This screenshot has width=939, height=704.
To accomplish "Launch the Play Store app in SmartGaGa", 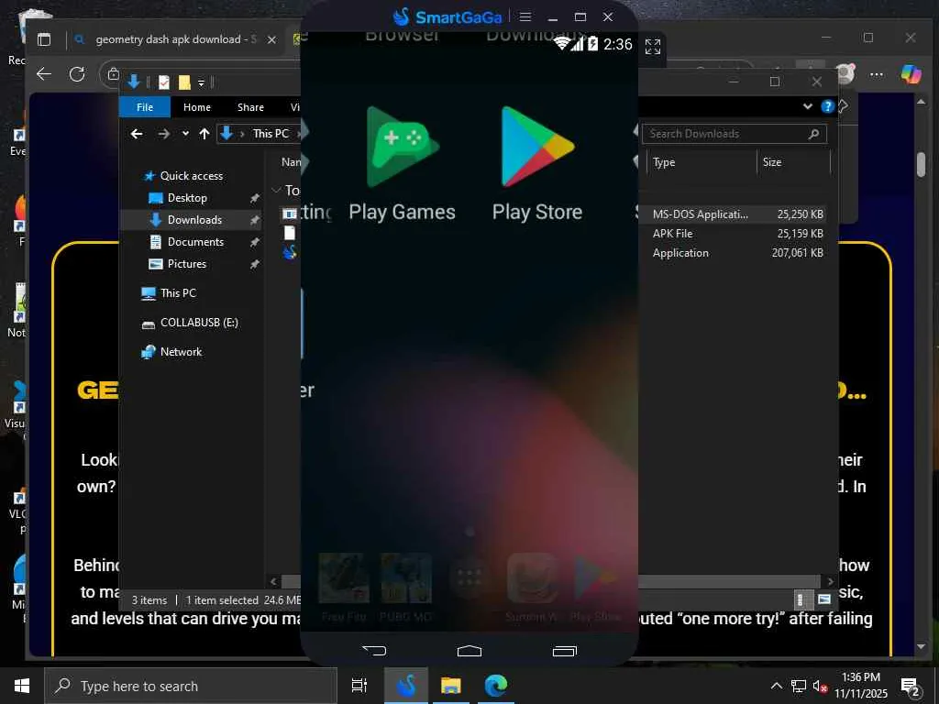I will point(537,165).
